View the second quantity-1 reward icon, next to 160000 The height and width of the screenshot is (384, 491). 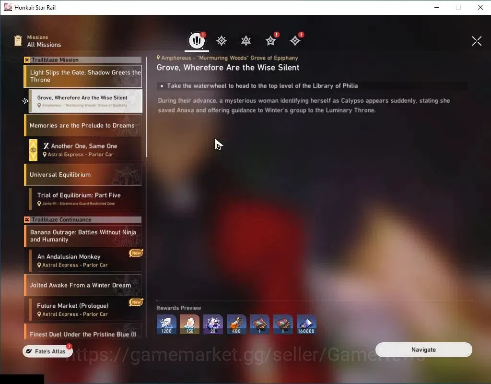[283, 324]
